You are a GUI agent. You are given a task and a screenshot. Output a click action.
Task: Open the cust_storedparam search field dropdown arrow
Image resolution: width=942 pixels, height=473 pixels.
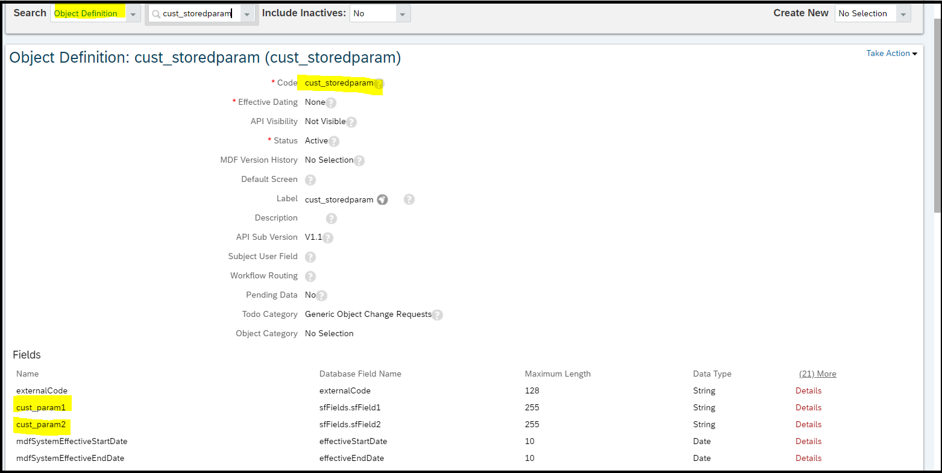coord(247,14)
